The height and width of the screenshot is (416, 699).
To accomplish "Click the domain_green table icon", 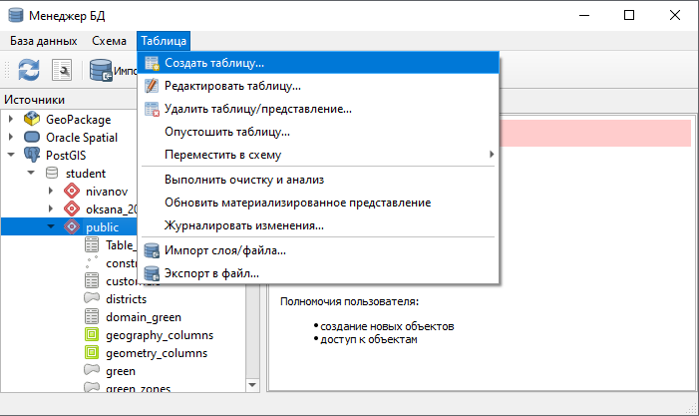I will [x=92, y=316].
